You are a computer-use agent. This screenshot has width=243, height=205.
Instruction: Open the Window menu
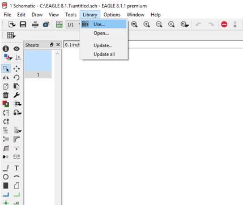[135, 15]
